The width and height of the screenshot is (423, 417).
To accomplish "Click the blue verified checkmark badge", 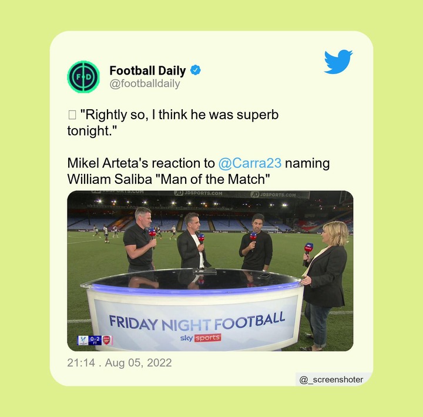I will click(196, 70).
